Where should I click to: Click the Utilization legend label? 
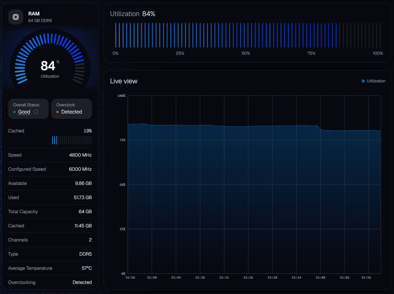376,81
